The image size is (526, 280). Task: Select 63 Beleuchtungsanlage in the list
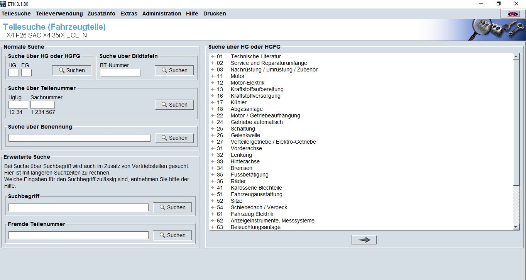tap(255, 227)
